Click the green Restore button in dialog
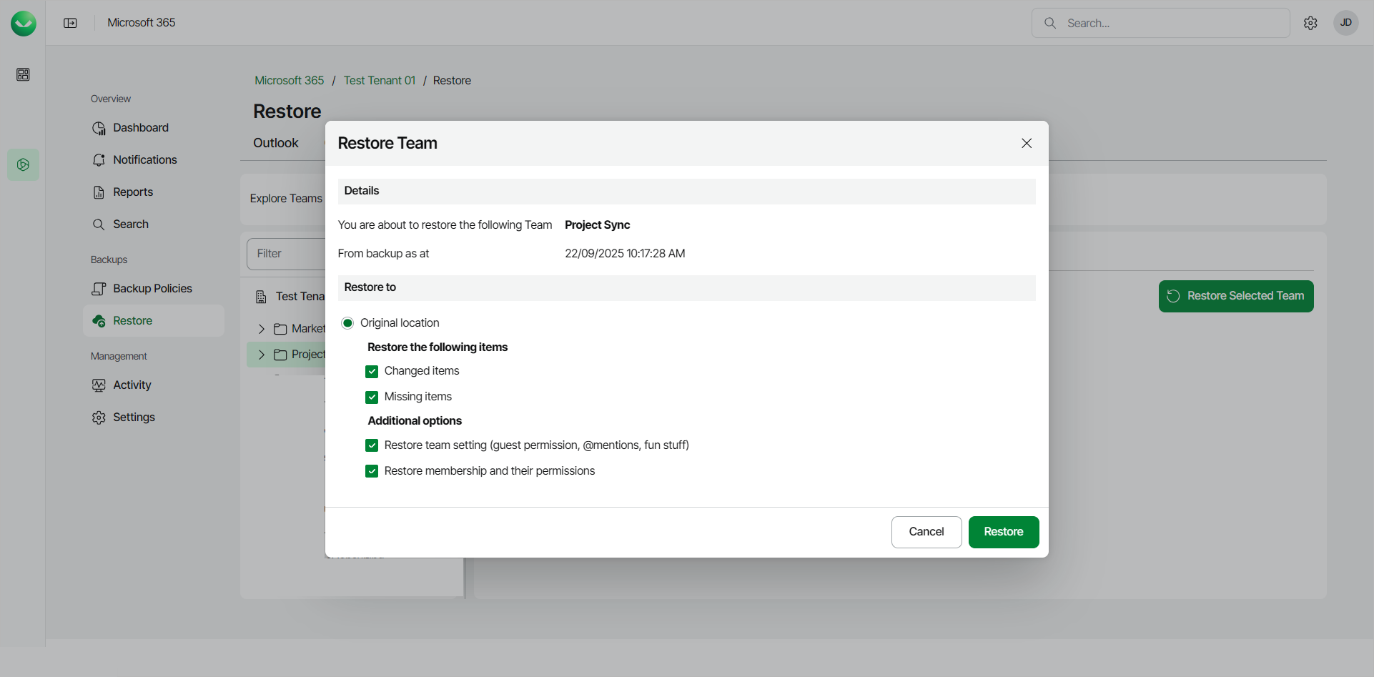This screenshot has width=1374, height=677. click(1003, 532)
